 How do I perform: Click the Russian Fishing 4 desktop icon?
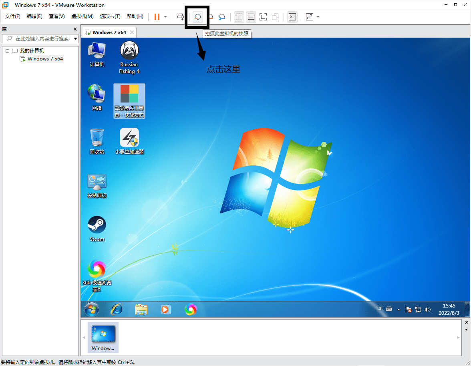point(129,57)
